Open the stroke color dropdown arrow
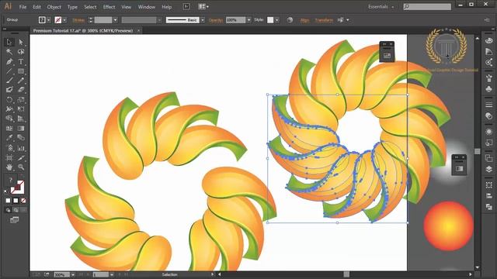The width and height of the screenshot is (497, 279). [64, 20]
